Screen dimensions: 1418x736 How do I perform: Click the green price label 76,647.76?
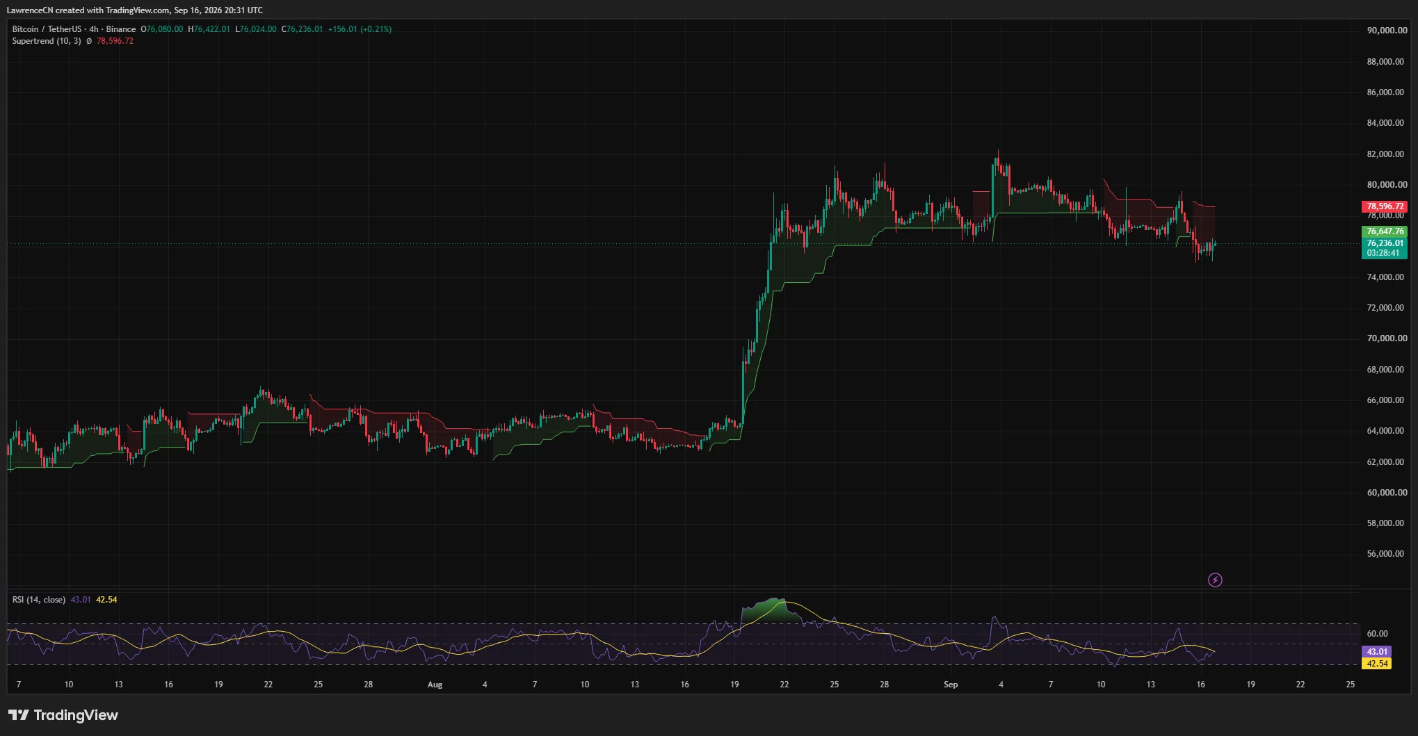point(1385,231)
